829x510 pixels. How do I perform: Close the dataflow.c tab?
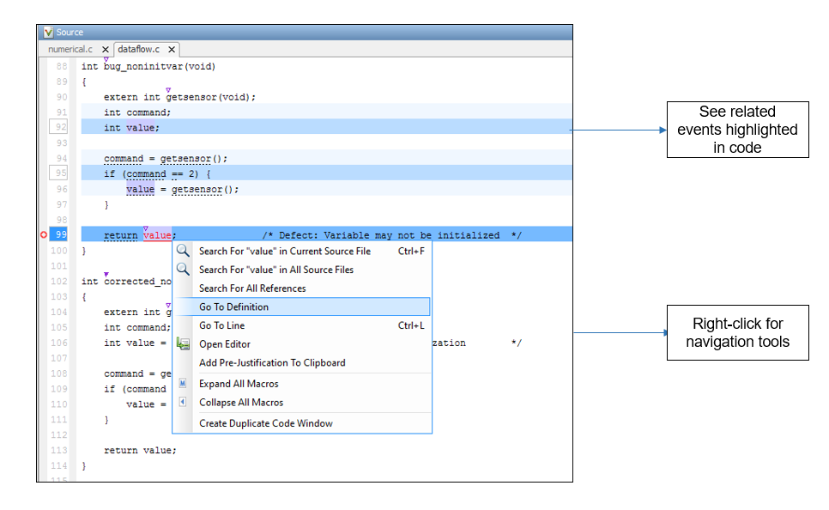pyautogui.click(x=172, y=50)
